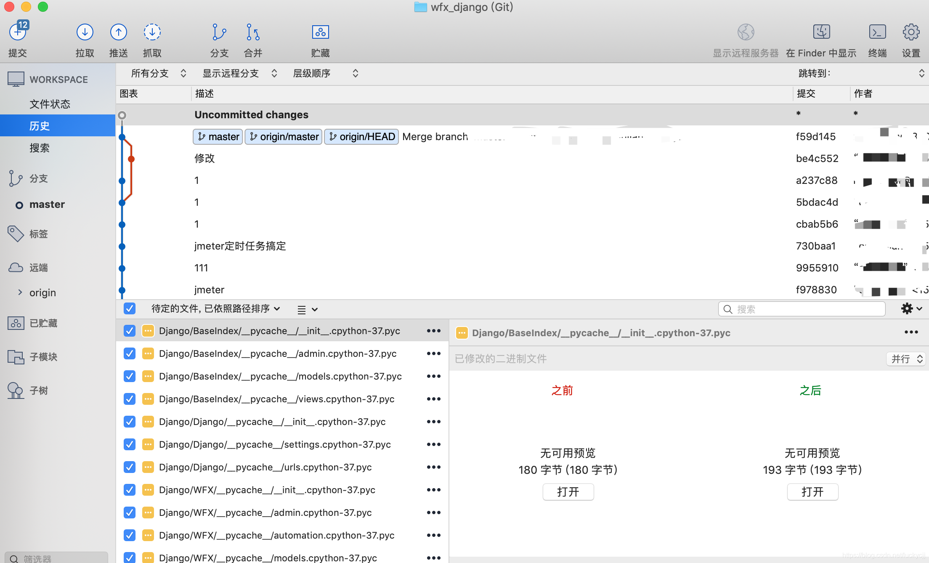Click the file search input field
Screen dimensions: 929x563
click(x=802, y=309)
